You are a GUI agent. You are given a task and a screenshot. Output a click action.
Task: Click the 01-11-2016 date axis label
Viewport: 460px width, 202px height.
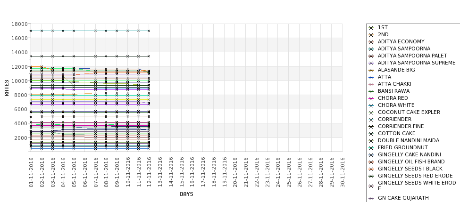click(32, 172)
